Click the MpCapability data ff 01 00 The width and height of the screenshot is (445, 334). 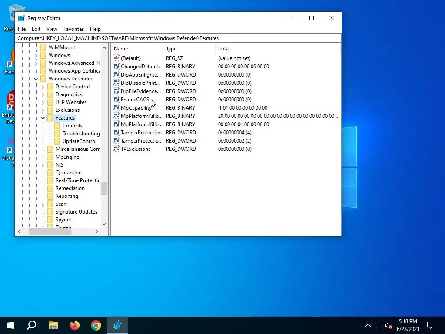pyautogui.click(x=242, y=108)
